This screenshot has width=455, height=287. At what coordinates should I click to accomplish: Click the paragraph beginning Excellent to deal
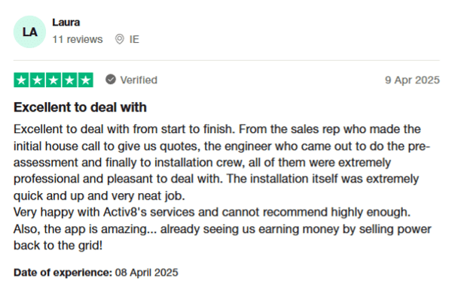(x=222, y=162)
